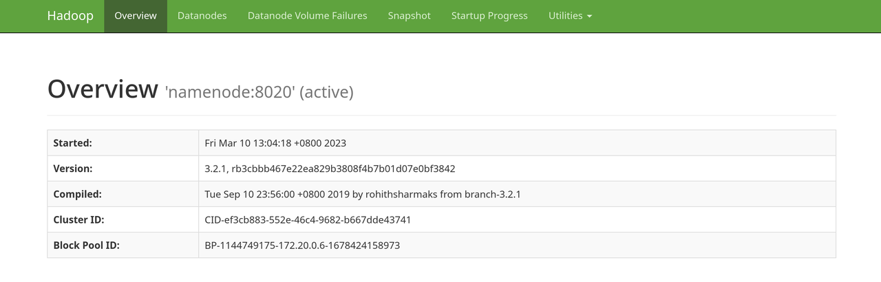
Task: Click the large Overview page heading
Action: pyautogui.click(x=103, y=89)
